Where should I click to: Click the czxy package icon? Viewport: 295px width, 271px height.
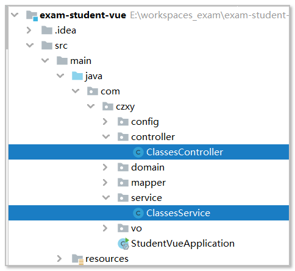pyautogui.click(x=108, y=107)
